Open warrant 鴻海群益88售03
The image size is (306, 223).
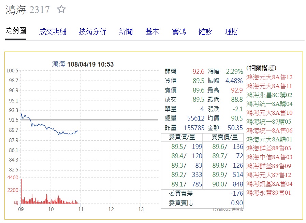269,148
